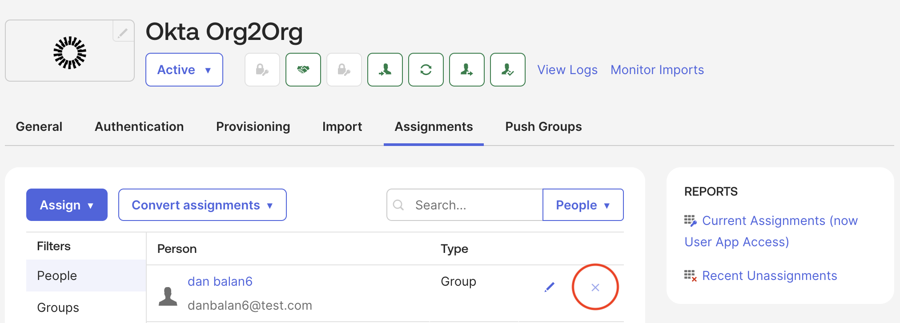Click the import-users icon with inbound arrow

pos(385,70)
